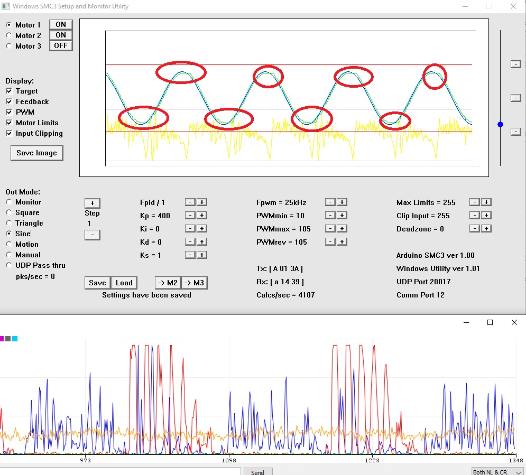
Task: Turn on Motor 3 with OFF button
Action: point(61,46)
